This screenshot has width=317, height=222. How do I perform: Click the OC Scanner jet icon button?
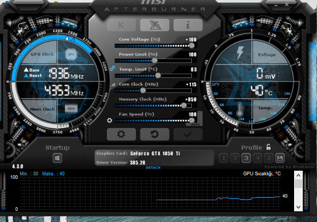pos(155,25)
